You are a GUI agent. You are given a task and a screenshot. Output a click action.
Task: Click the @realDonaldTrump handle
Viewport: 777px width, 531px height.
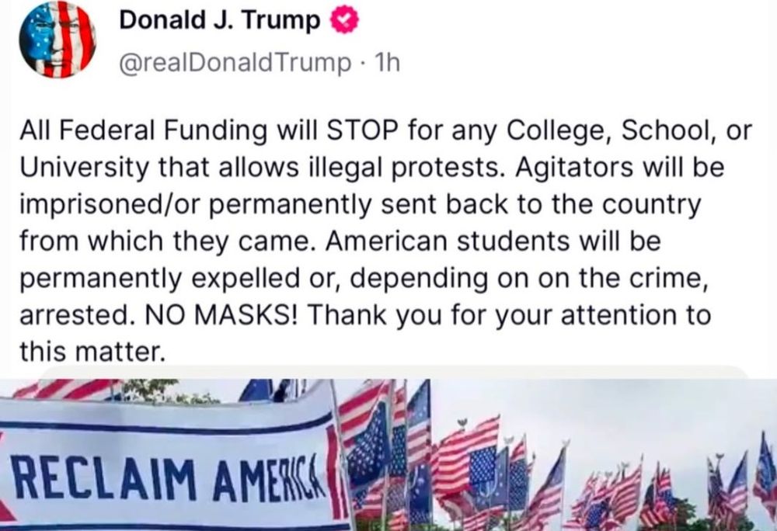(x=234, y=63)
